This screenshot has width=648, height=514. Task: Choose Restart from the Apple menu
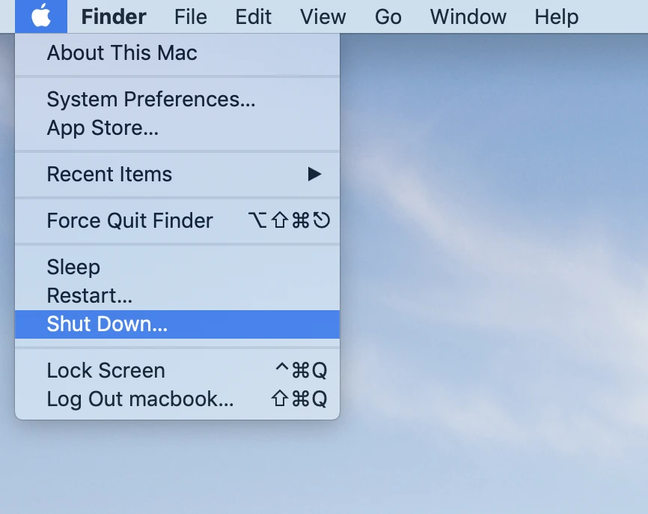89,295
